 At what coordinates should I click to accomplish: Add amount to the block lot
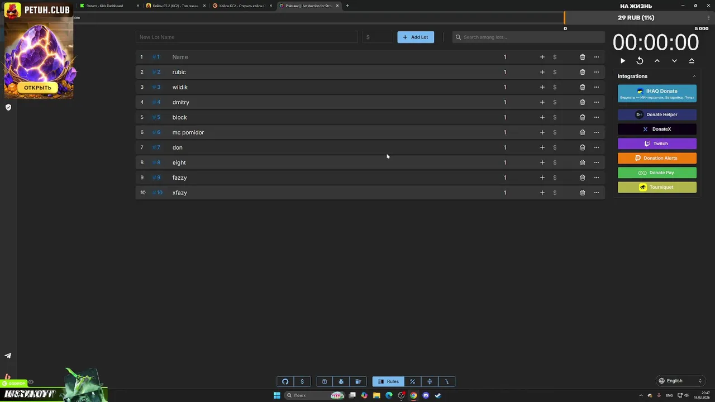point(542,117)
